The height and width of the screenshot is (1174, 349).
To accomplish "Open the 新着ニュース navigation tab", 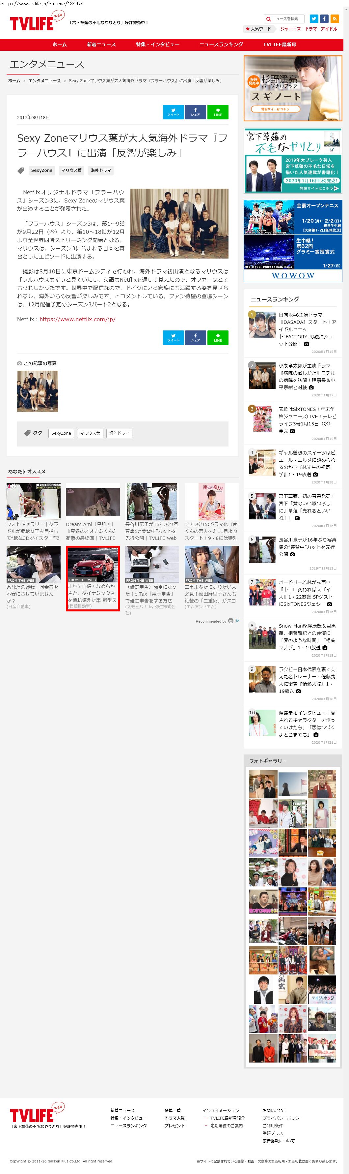I will pyautogui.click(x=101, y=45).
